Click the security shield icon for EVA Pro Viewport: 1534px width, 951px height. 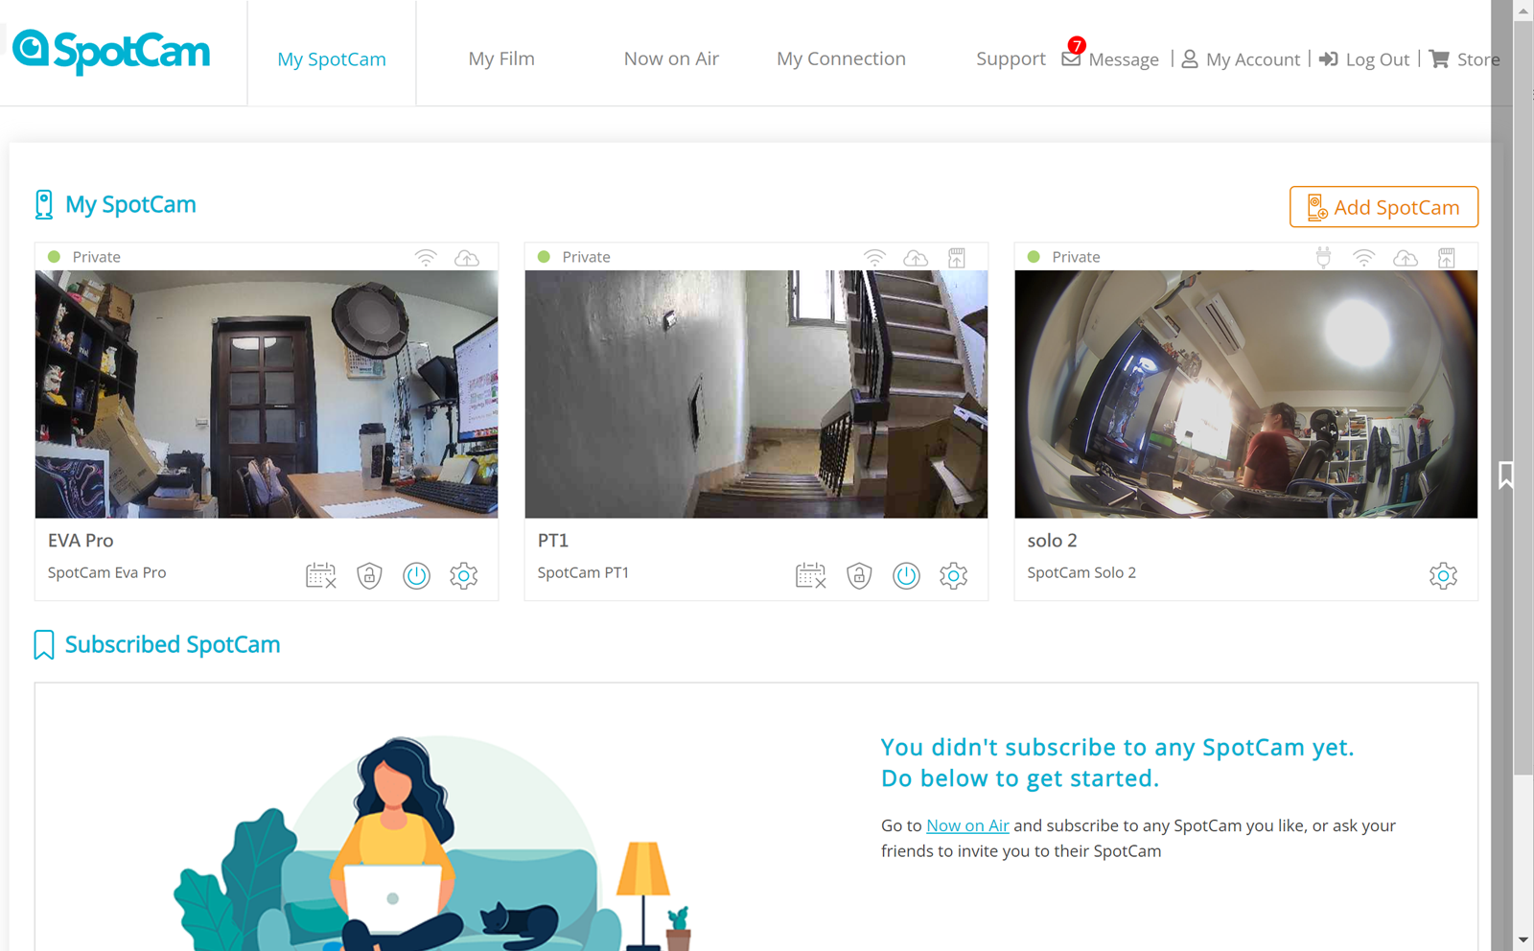tap(369, 575)
